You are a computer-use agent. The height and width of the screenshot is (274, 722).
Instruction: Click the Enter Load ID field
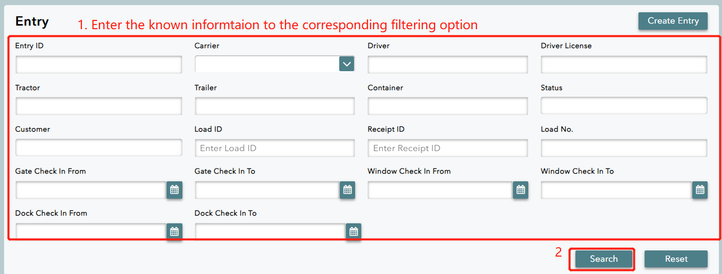pos(274,148)
